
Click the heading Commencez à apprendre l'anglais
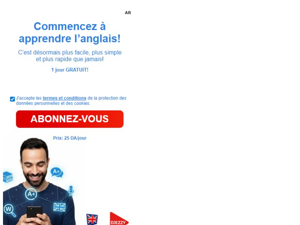click(70, 33)
